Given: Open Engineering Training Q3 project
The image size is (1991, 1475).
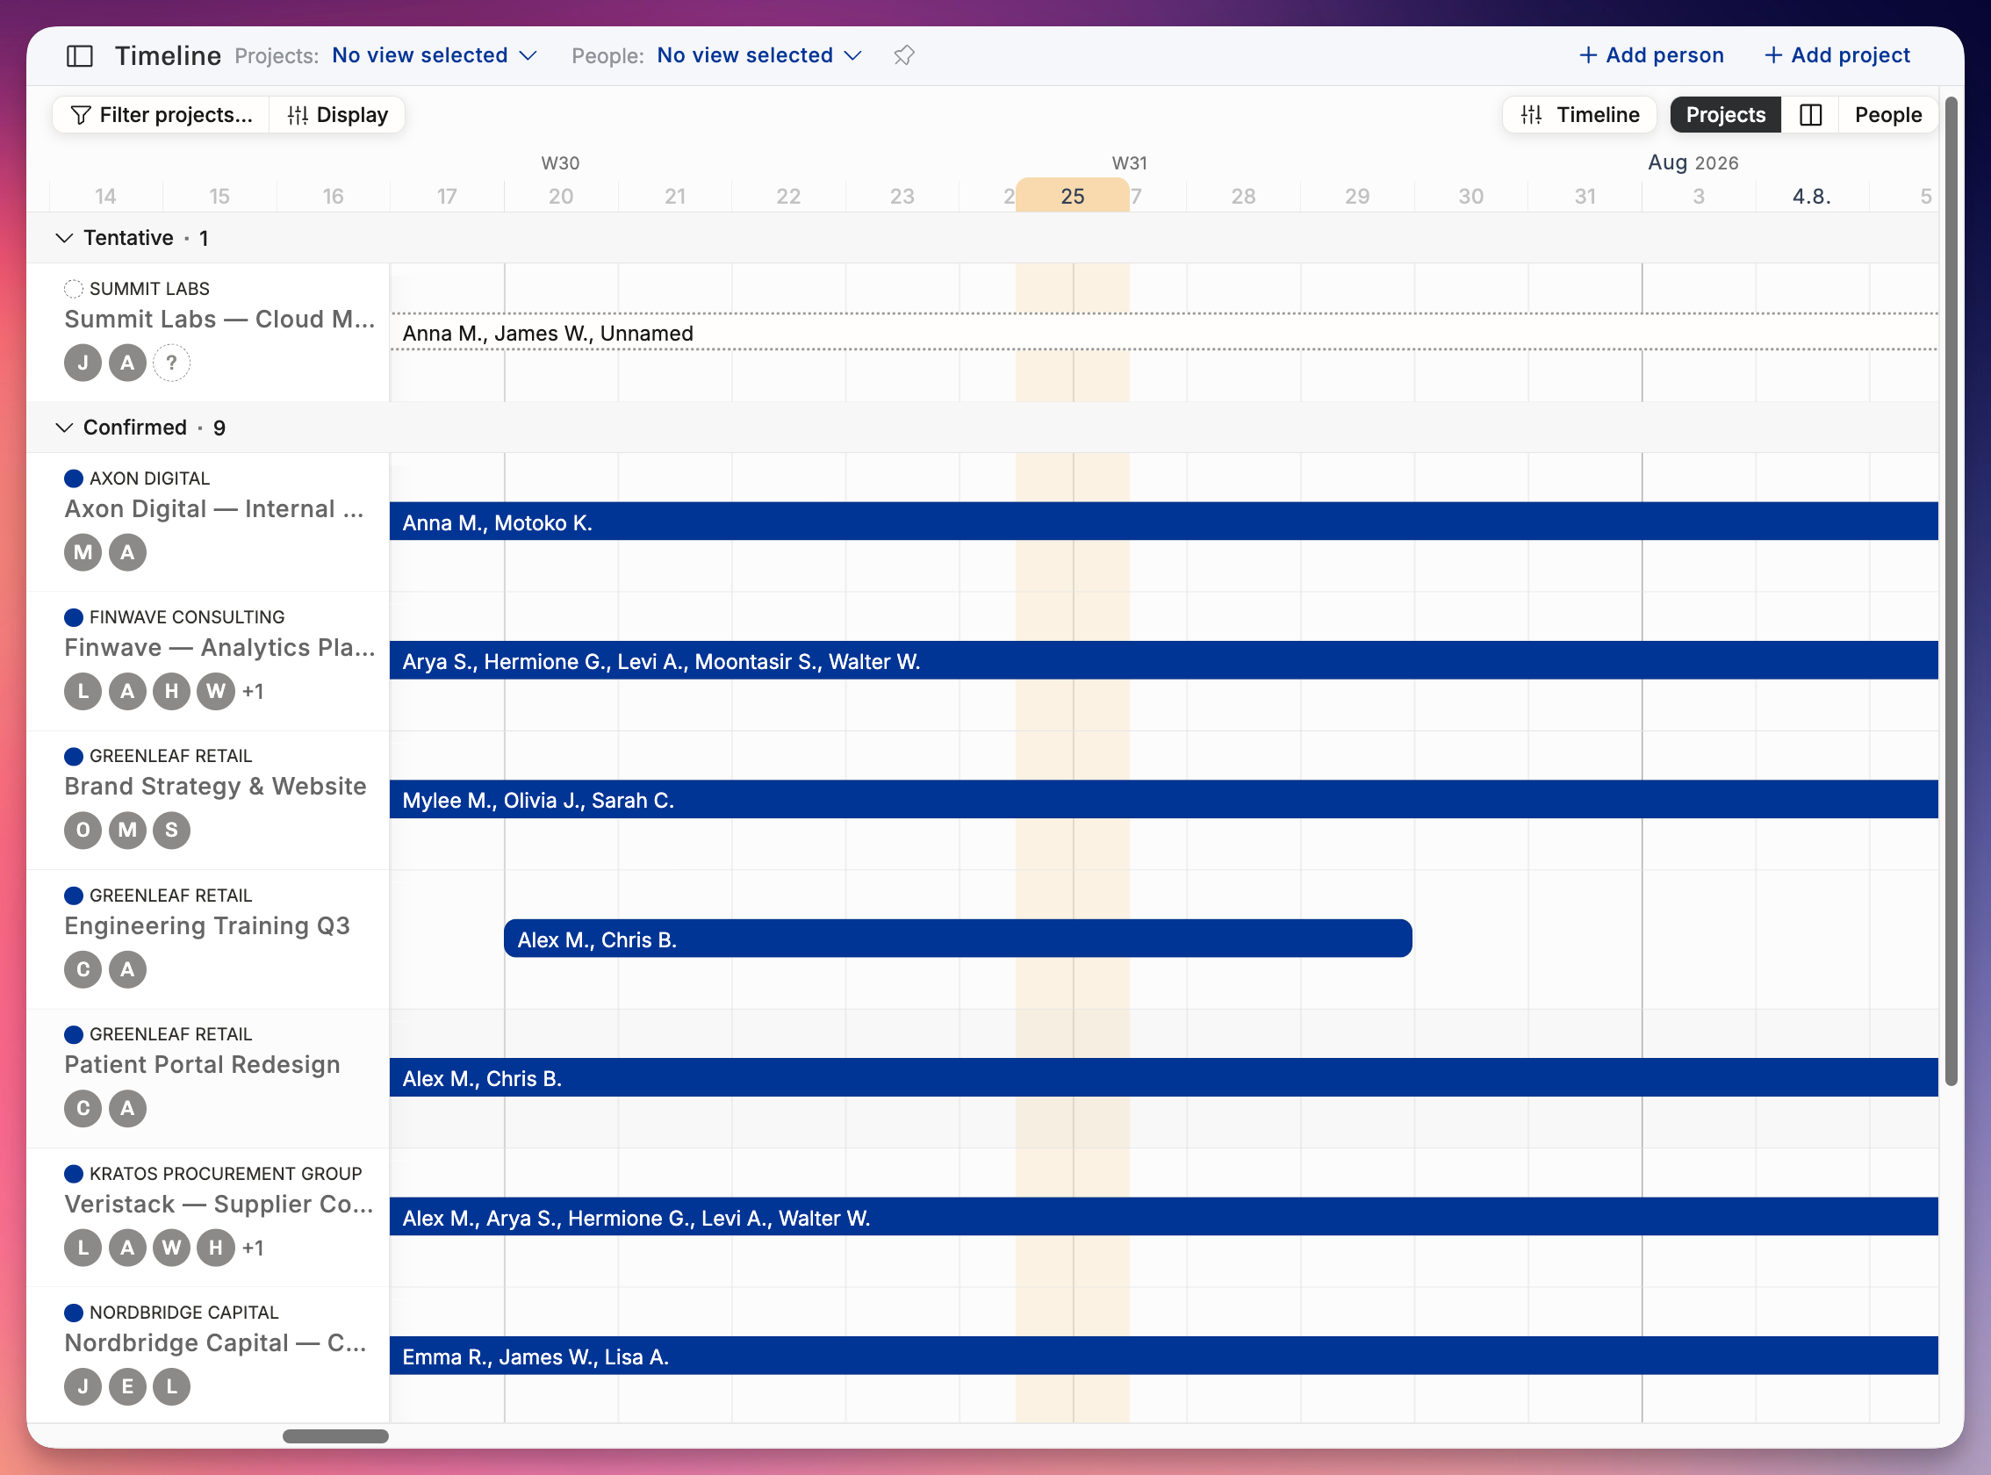Looking at the screenshot, I should [x=207, y=926].
